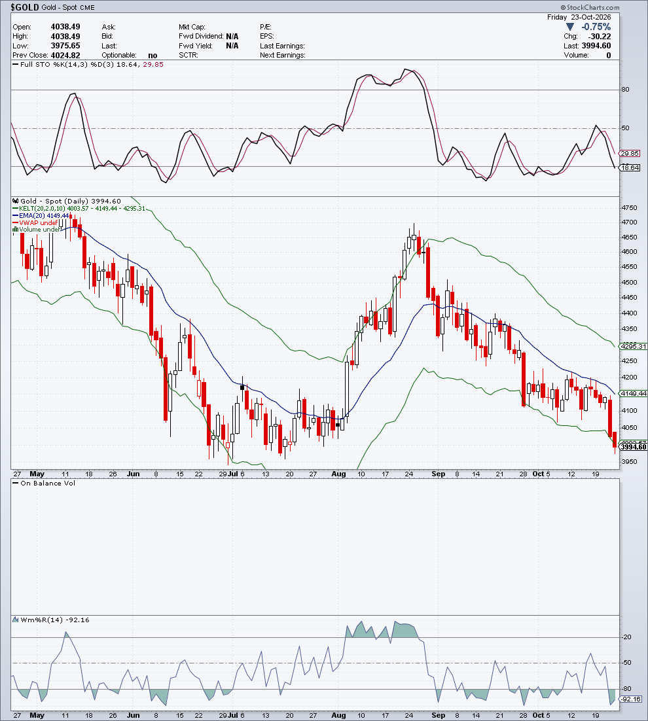Click the Prev Close value 4024.82
The height and width of the screenshot is (721, 648).
click(x=65, y=55)
